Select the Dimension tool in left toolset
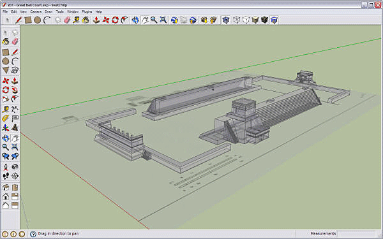Viewport: 383px width, 239px height. [15, 109]
